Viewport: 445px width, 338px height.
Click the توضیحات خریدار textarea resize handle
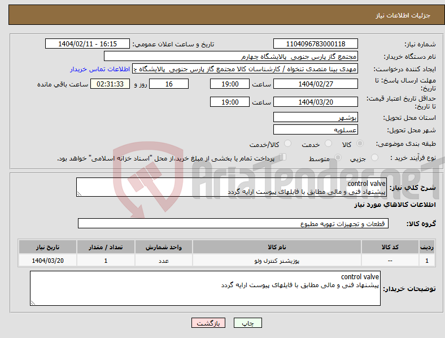[x=33, y=303]
